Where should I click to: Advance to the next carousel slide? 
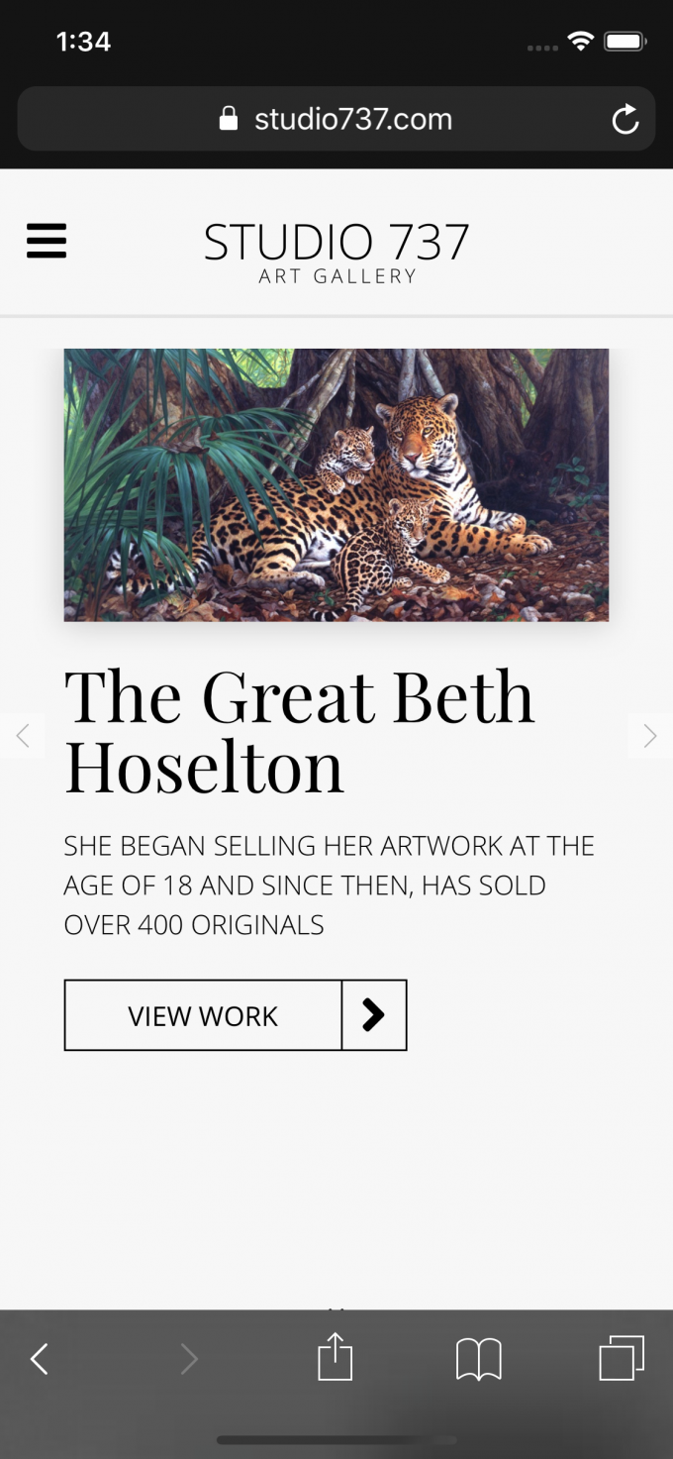click(x=650, y=736)
